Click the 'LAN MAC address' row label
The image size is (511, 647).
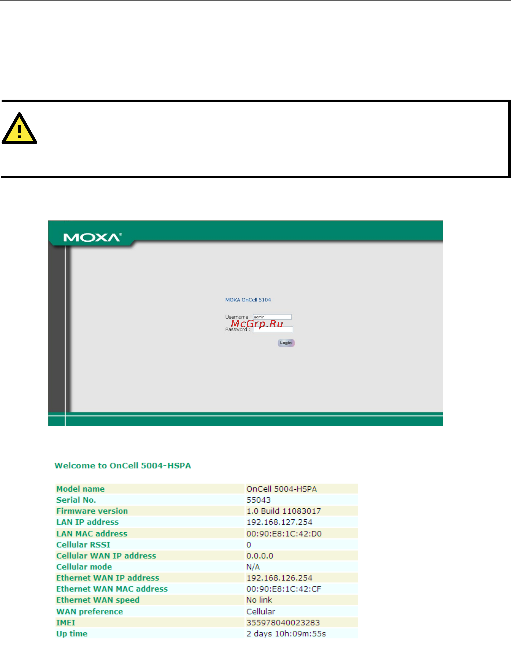92,534
